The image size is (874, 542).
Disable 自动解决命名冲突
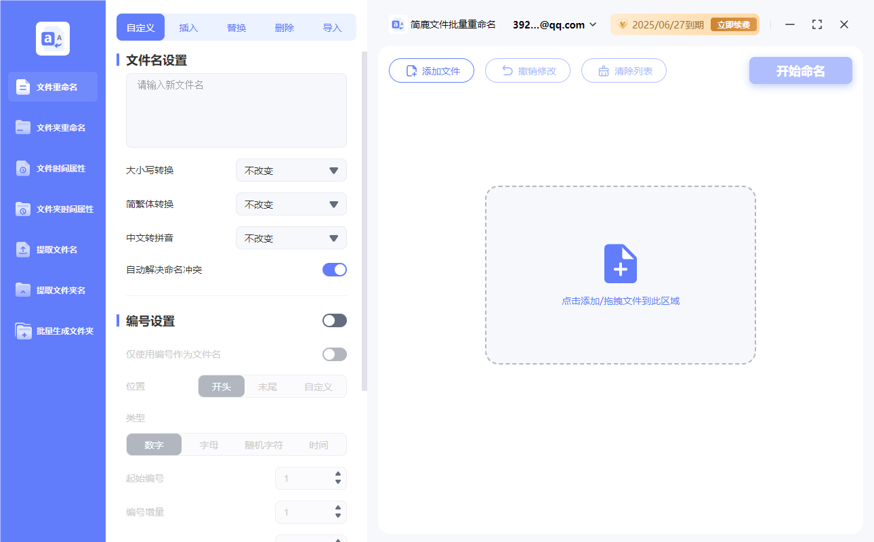coord(334,269)
